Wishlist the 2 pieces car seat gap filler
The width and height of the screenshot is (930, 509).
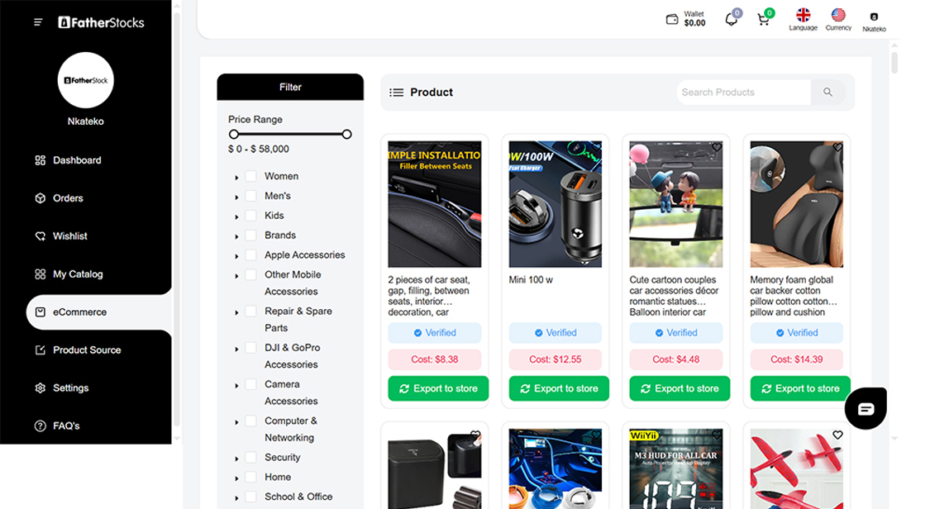[475, 148]
